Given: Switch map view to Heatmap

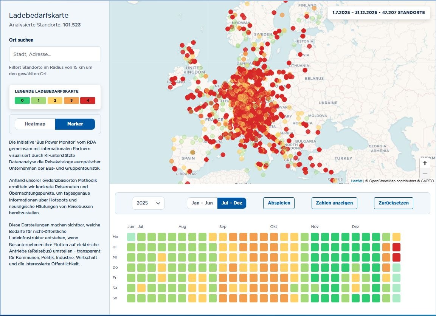Looking at the screenshot, I should pos(35,124).
